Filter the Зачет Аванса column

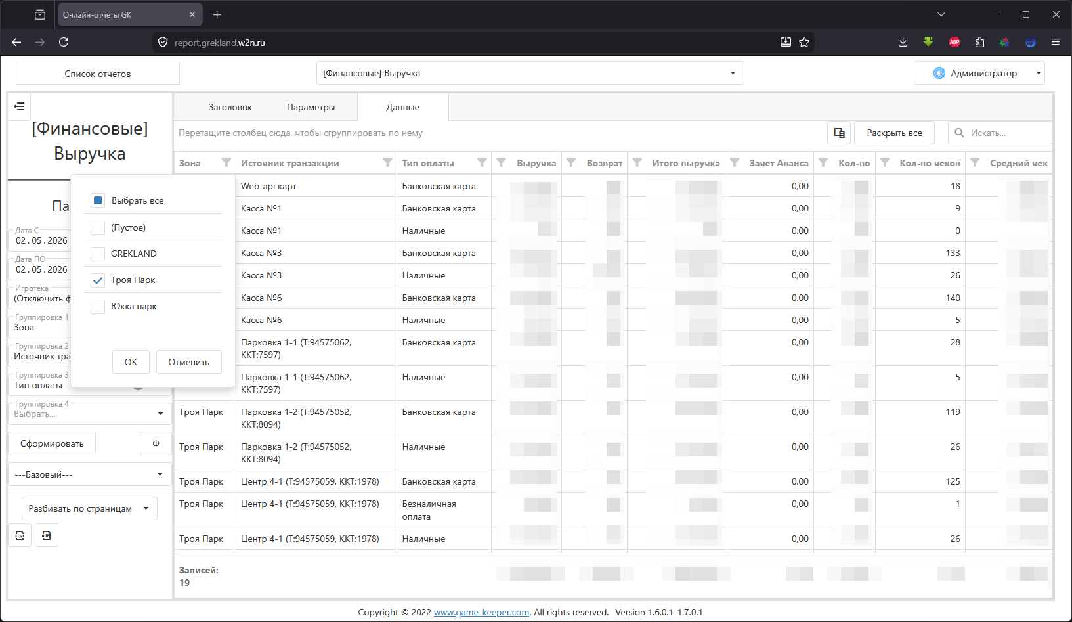click(735, 162)
